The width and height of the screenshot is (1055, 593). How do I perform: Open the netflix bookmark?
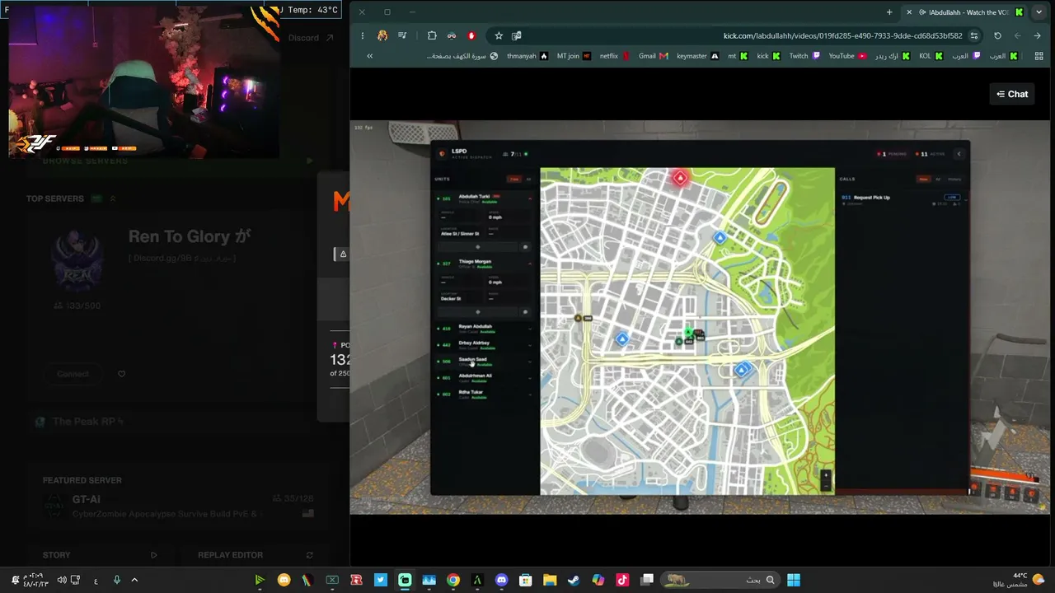click(x=614, y=56)
